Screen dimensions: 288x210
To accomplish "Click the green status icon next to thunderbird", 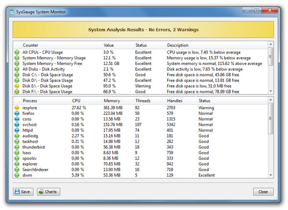I will pyautogui.click(x=17, y=147).
